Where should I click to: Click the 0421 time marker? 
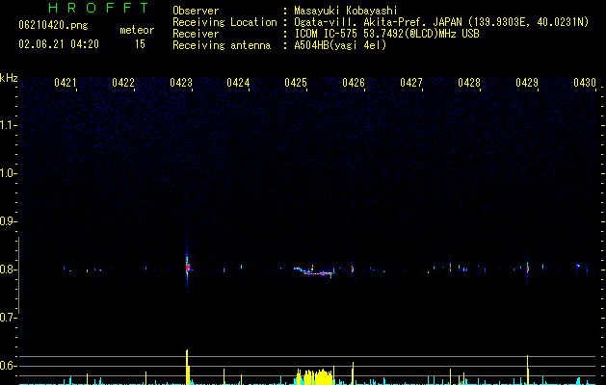click(65, 83)
